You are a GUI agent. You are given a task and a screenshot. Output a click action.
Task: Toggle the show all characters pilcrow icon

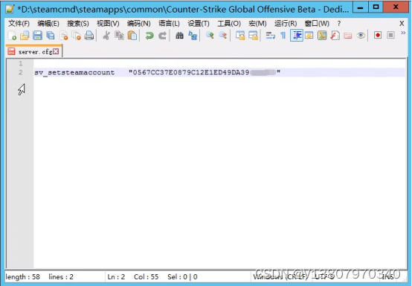[x=283, y=35]
